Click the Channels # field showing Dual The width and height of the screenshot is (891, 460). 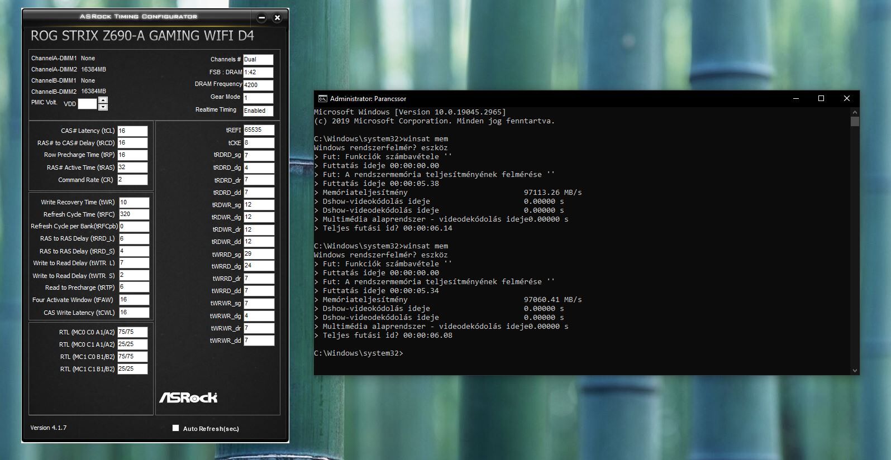tap(258, 59)
